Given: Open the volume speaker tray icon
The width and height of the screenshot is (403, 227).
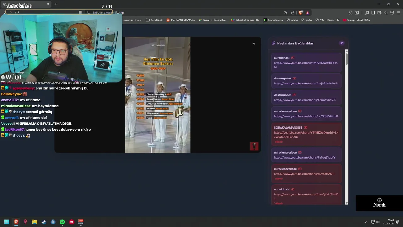Looking at the screenshot, I should (x=378, y=222).
